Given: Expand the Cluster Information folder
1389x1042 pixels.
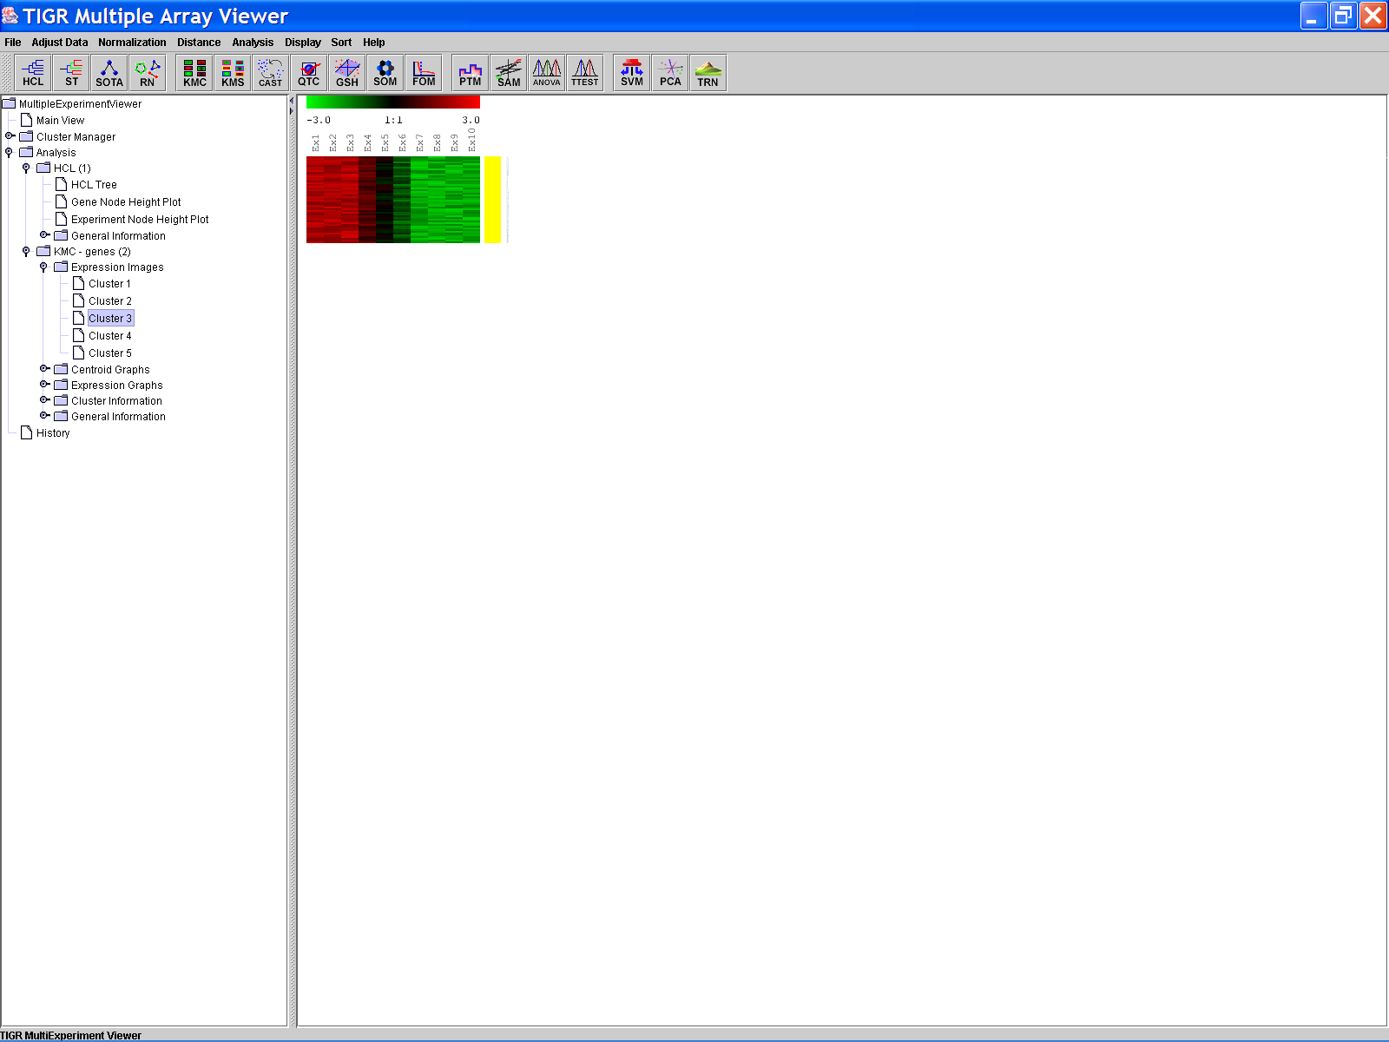Looking at the screenshot, I should (x=44, y=400).
